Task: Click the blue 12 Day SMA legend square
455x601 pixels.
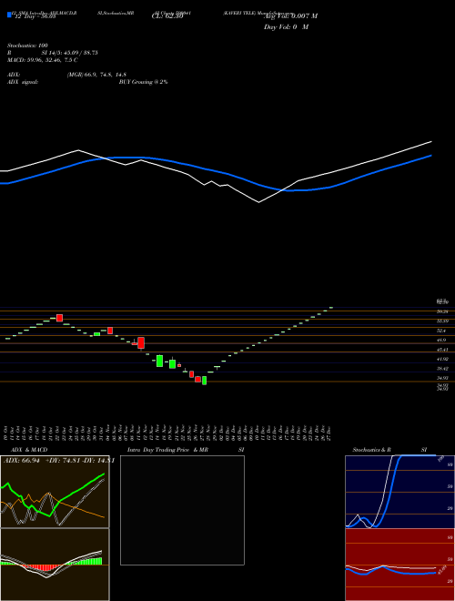Action: [x=9, y=15]
